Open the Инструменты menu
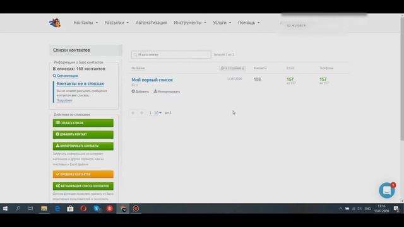Image resolution: width=404 pixels, height=227 pixels. [x=190, y=23]
